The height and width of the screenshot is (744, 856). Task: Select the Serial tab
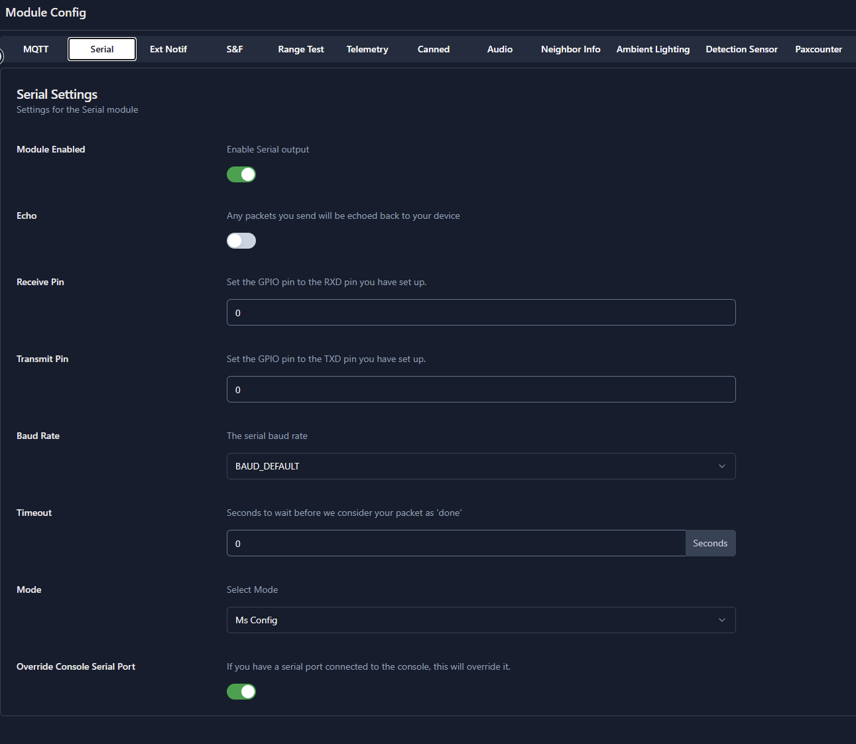102,49
